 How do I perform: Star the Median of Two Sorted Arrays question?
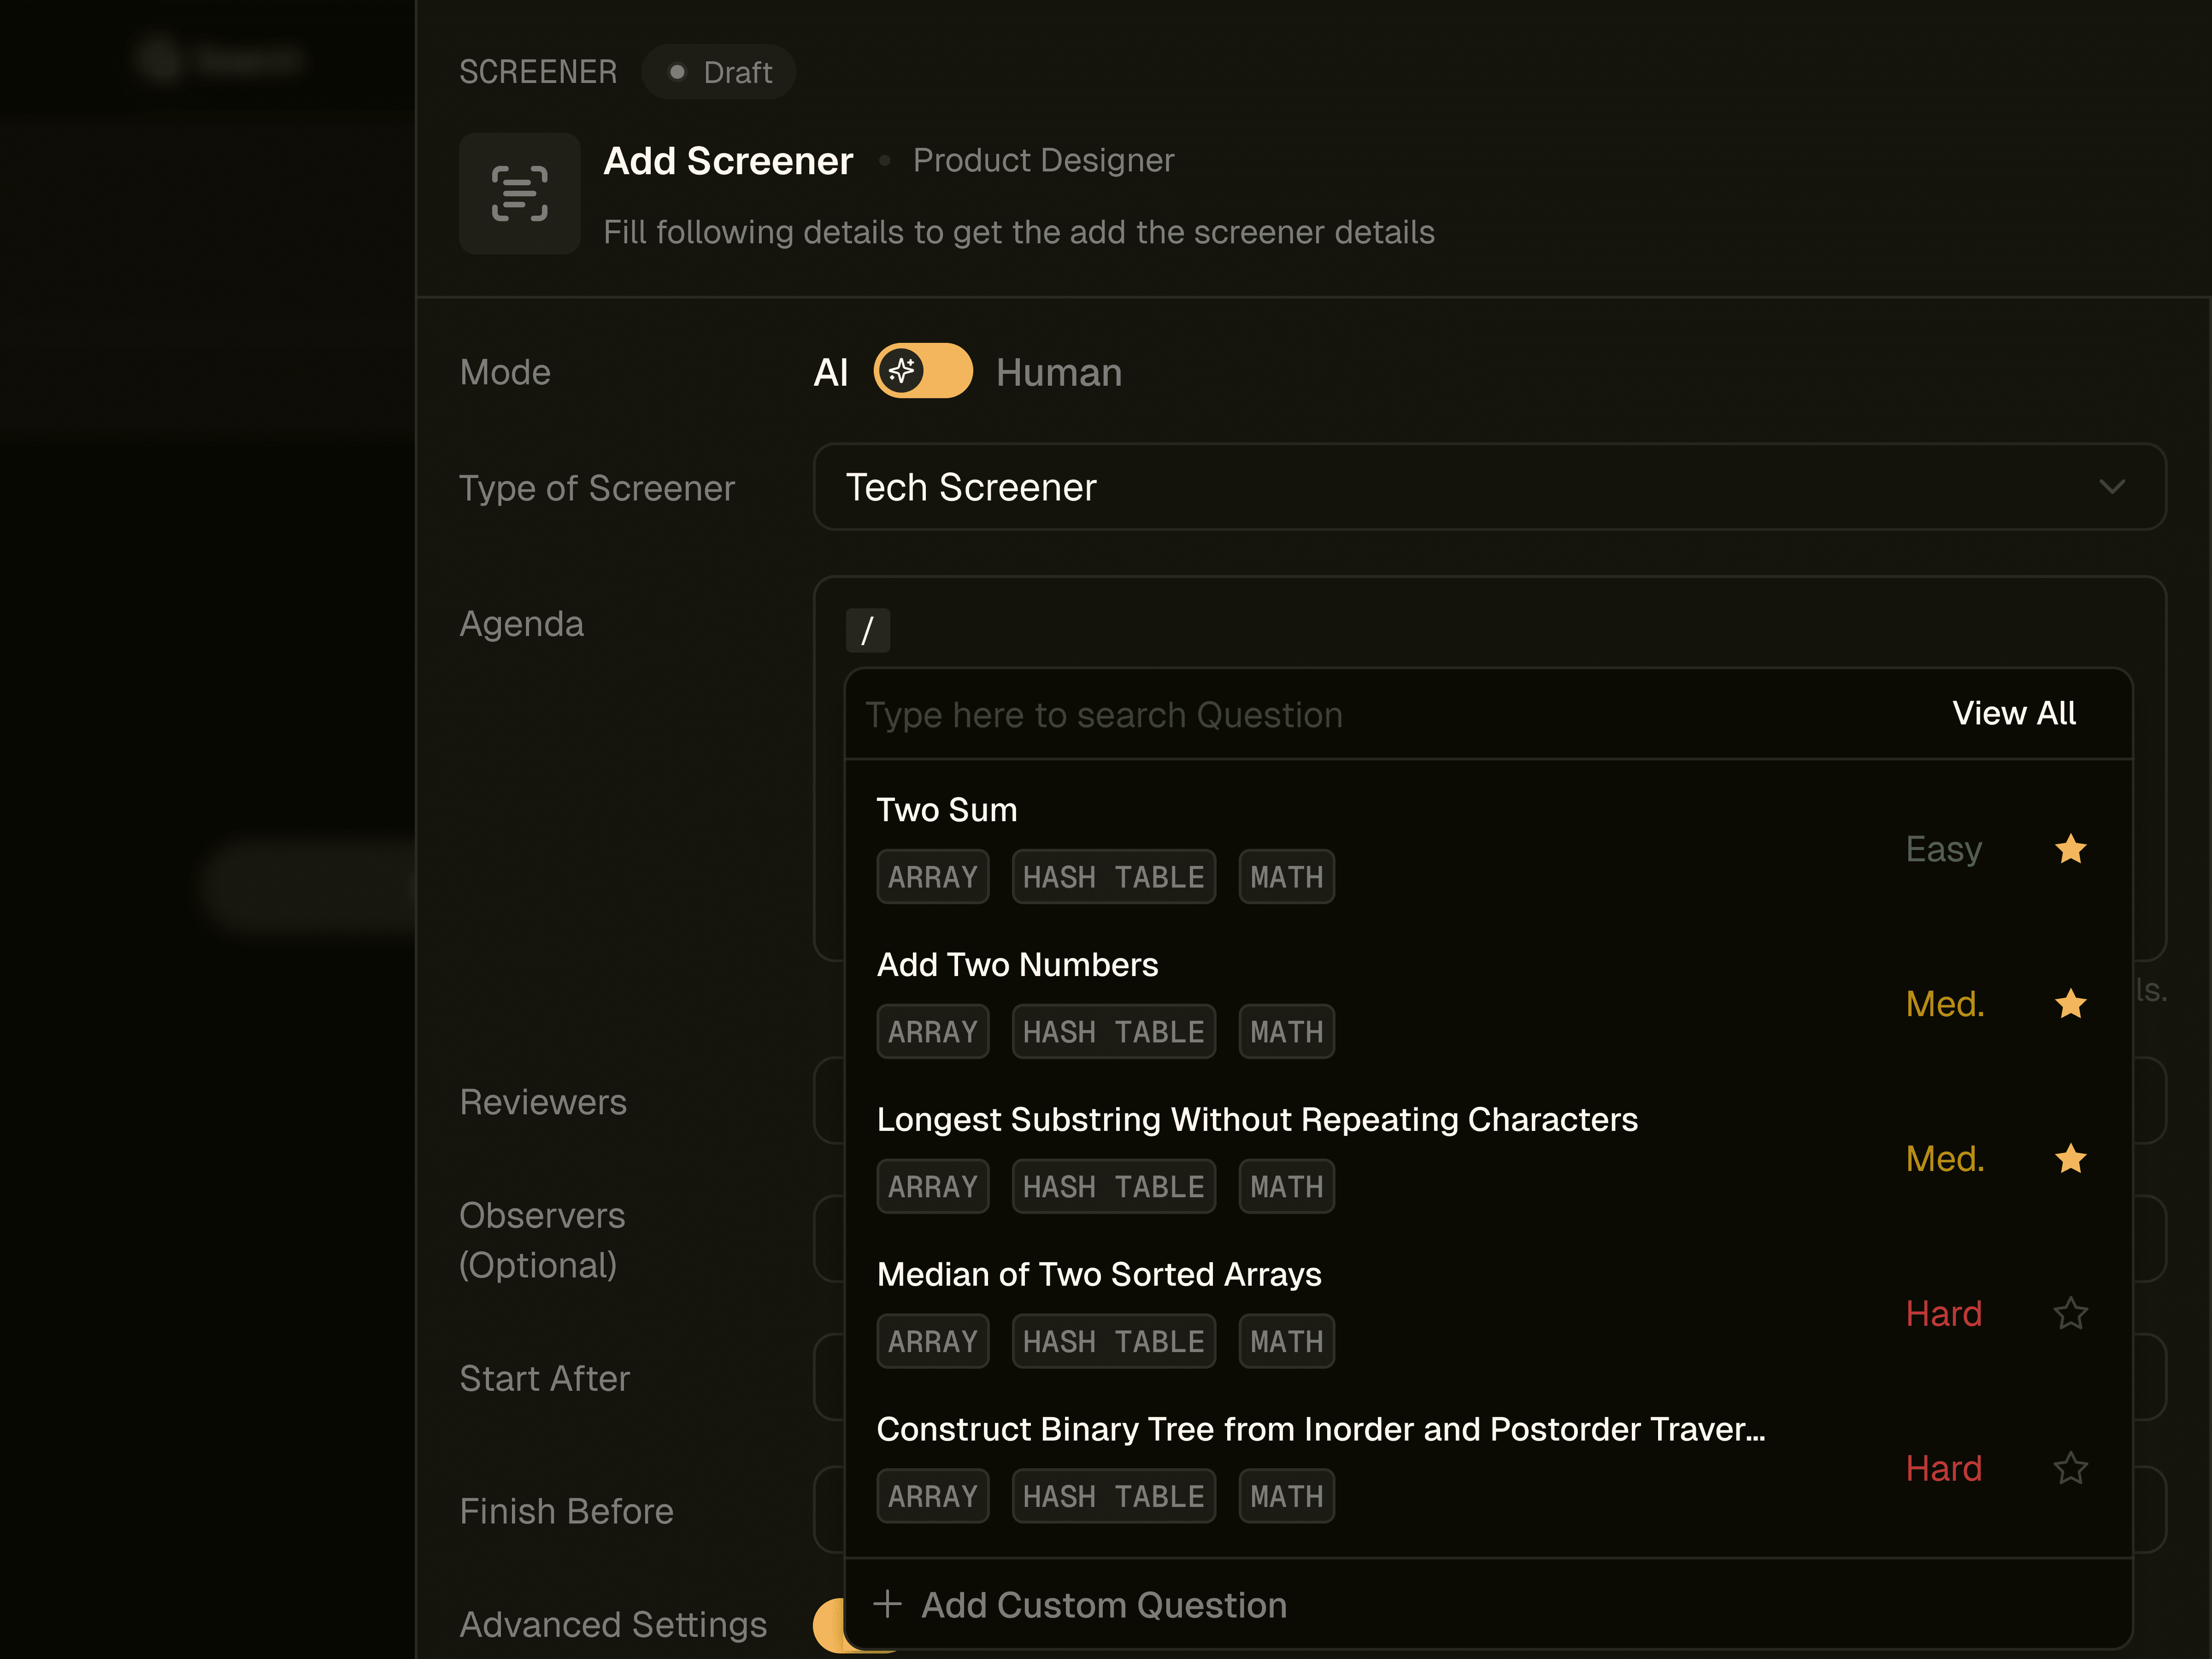tap(2070, 1313)
